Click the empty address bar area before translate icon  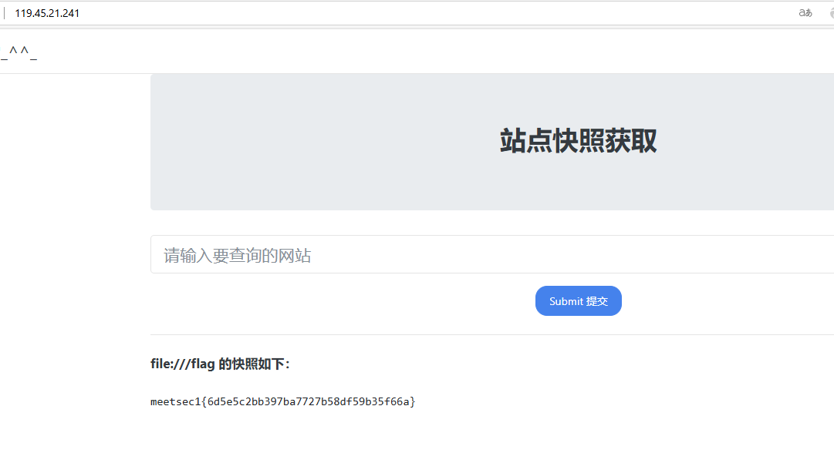(463, 13)
